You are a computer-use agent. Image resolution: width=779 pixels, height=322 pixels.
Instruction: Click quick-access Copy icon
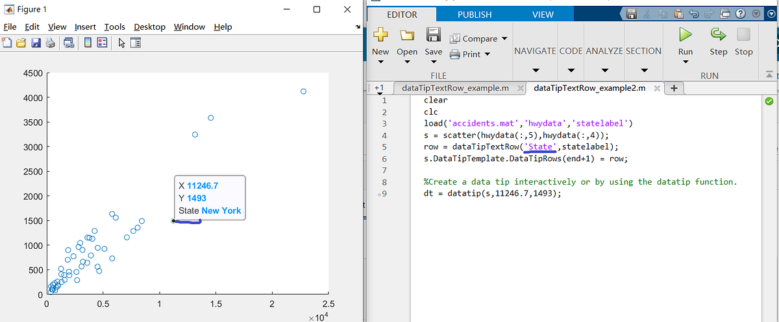pyautogui.click(x=663, y=14)
